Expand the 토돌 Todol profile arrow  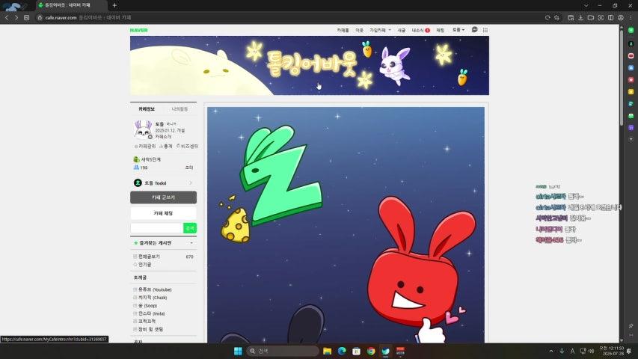pyautogui.click(x=191, y=183)
